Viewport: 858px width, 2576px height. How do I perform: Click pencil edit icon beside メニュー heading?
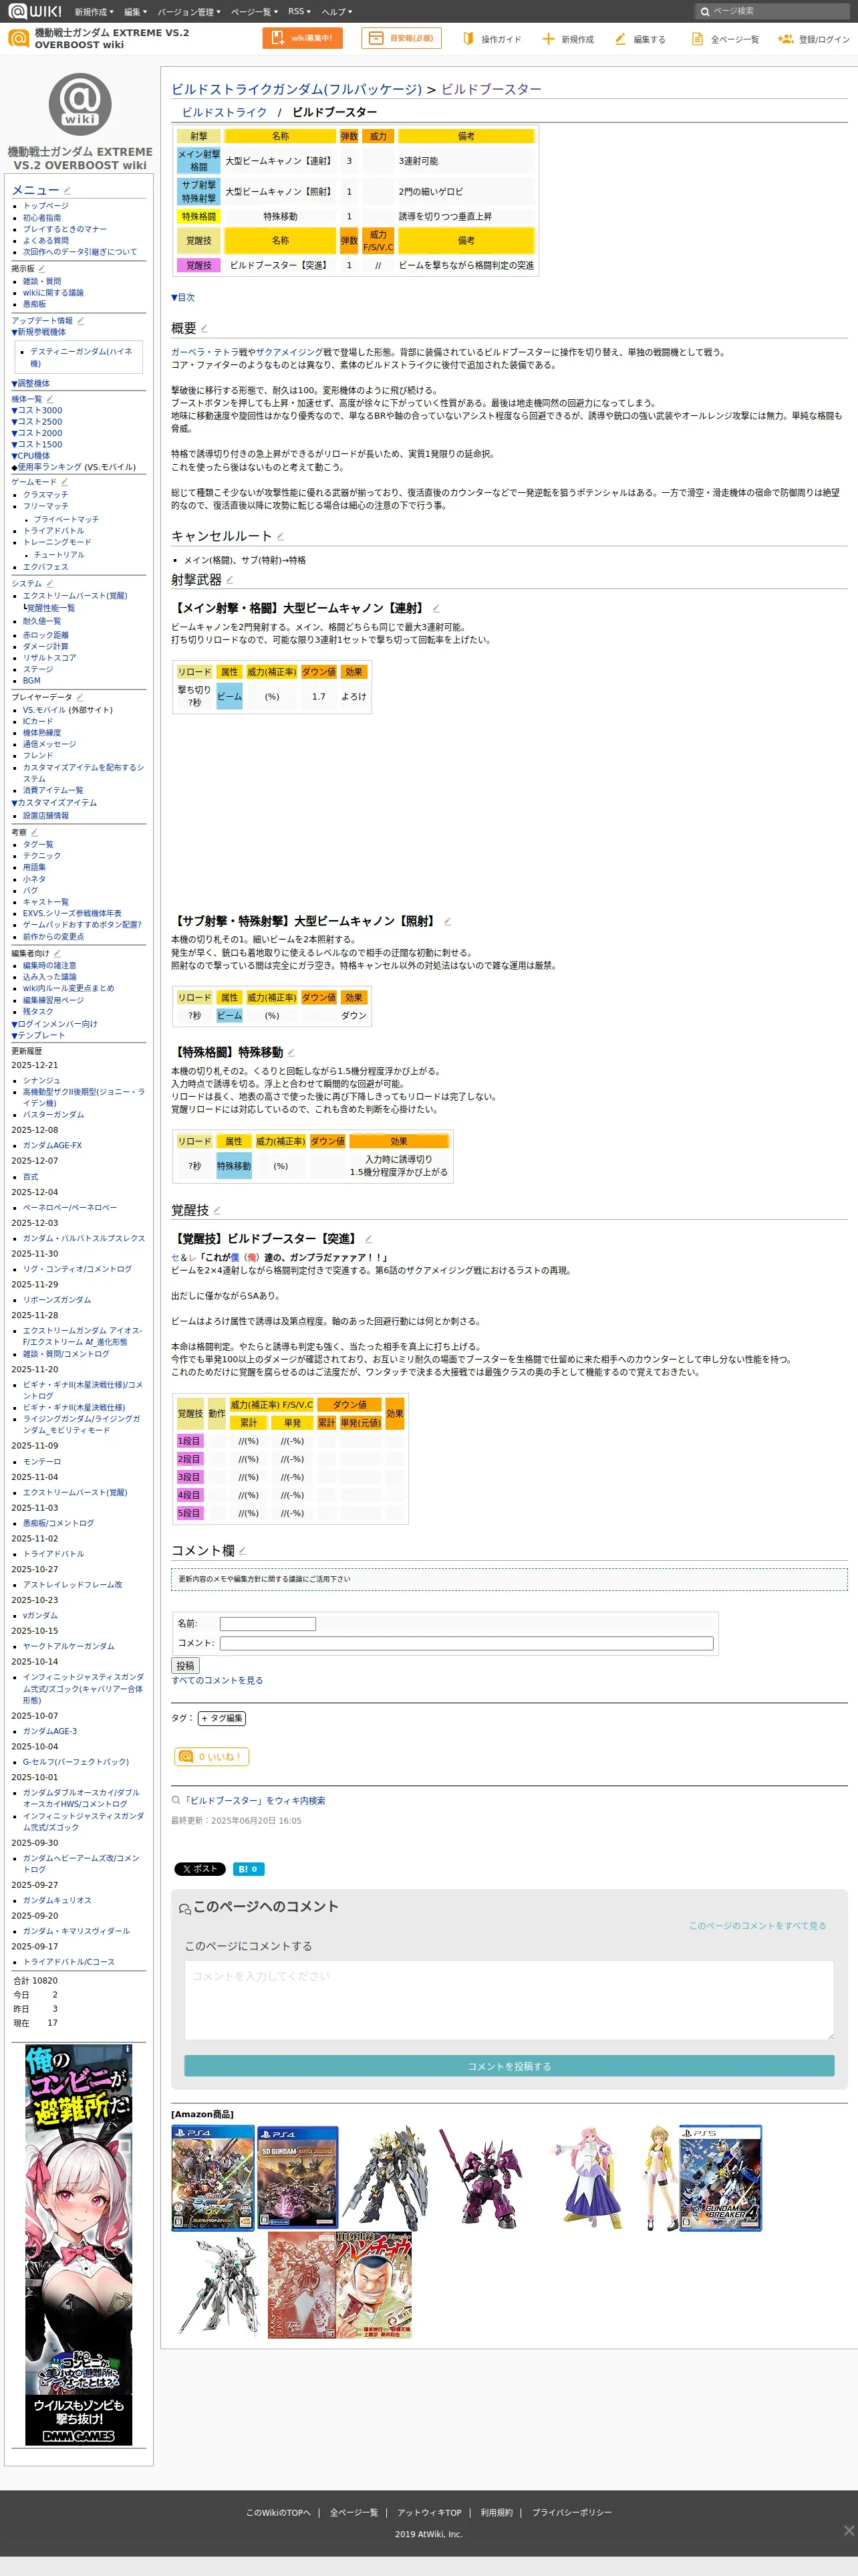(x=67, y=191)
